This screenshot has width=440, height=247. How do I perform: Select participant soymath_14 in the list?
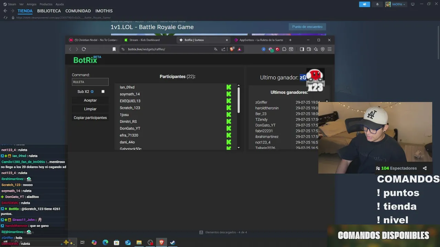130,94
